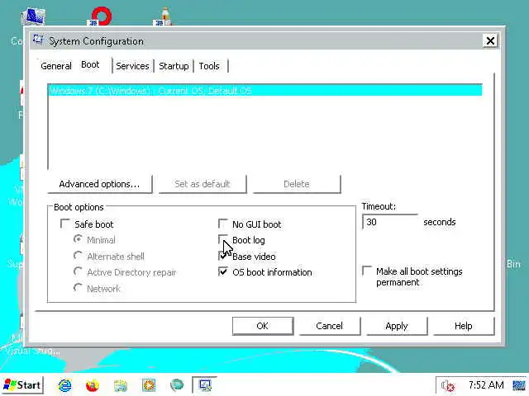This screenshot has width=529, height=396.
Task: Click the Apply button
Action: click(x=397, y=326)
